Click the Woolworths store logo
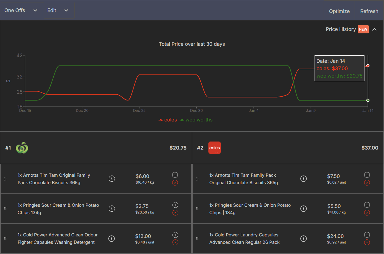The width and height of the screenshot is (384, 254). coord(22,148)
